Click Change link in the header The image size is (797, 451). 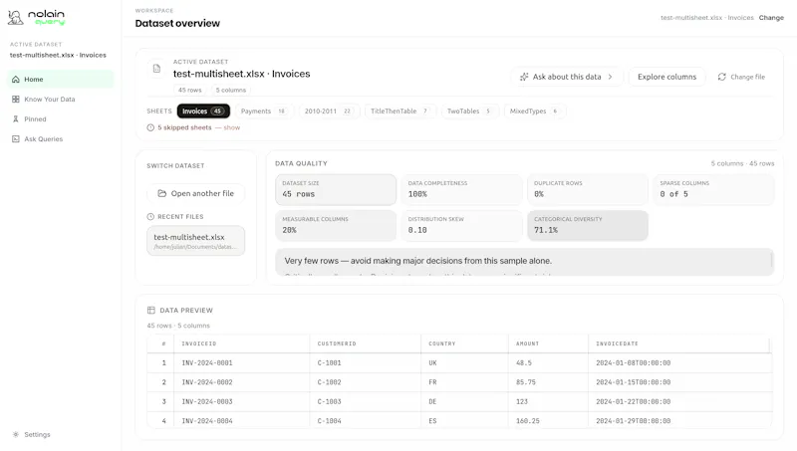(771, 18)
